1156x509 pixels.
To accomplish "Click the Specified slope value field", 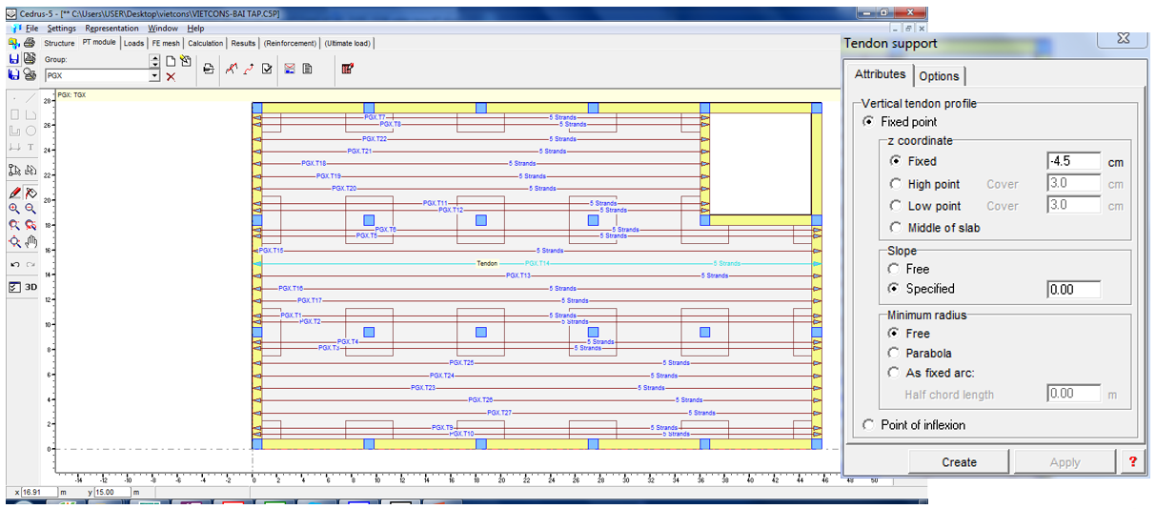I will (1073, 289).
